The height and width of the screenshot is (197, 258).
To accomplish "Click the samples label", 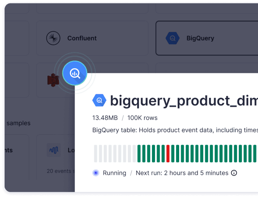I will [18, 123].
